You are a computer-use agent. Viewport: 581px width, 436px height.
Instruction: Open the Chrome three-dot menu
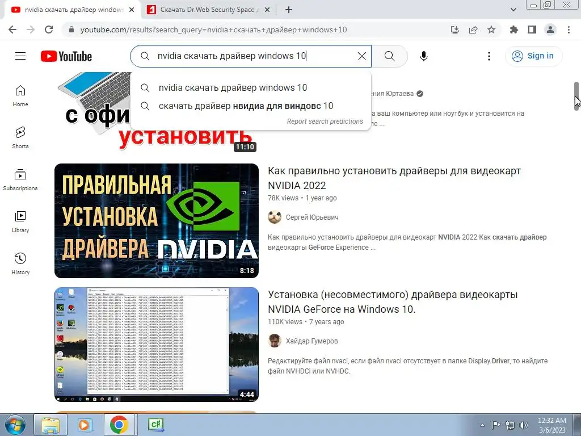tap(569, 30)
